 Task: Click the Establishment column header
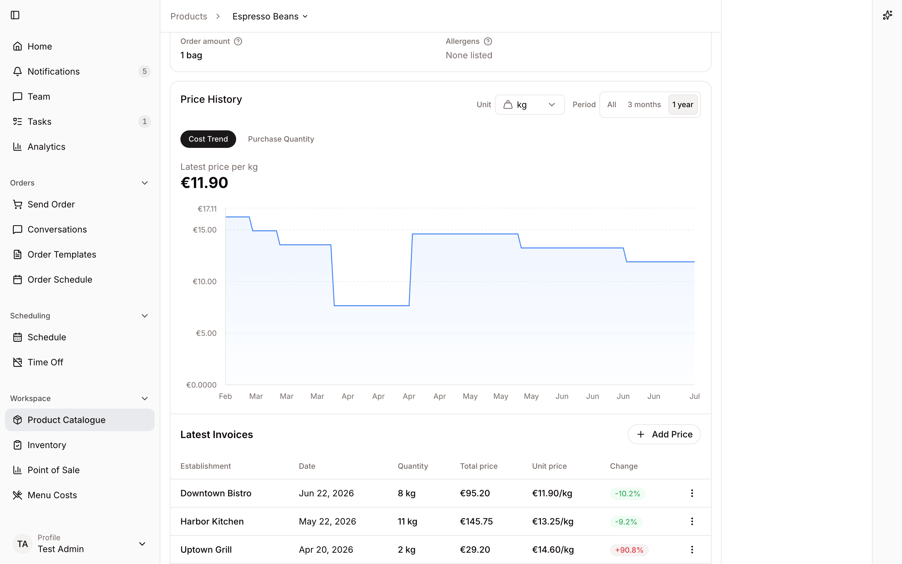[205, 466]
